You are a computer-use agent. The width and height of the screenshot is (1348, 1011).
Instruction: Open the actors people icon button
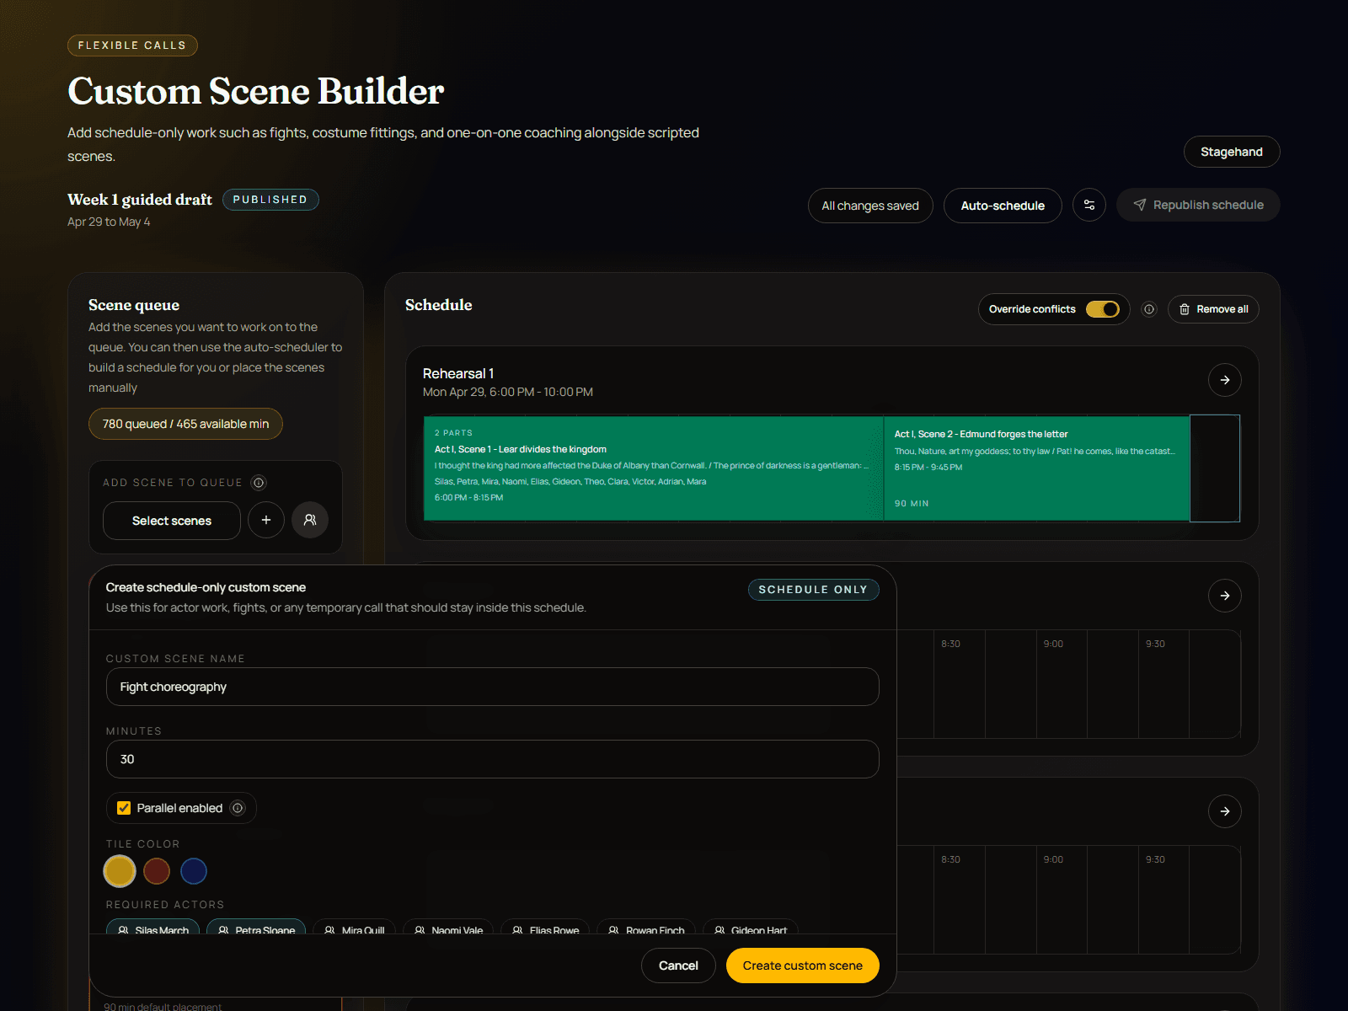310,520
